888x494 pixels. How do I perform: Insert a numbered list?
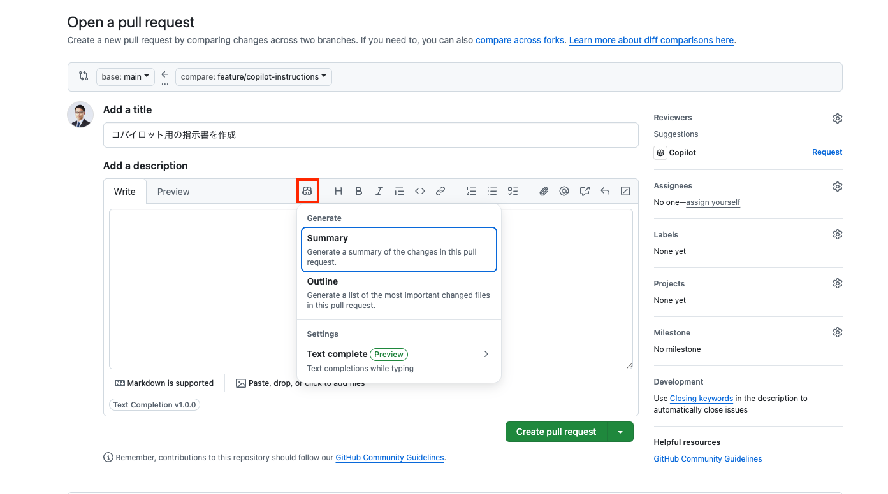tap(472, 191)
